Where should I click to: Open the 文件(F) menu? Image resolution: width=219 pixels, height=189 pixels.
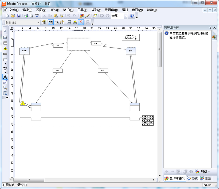point(14,10)
